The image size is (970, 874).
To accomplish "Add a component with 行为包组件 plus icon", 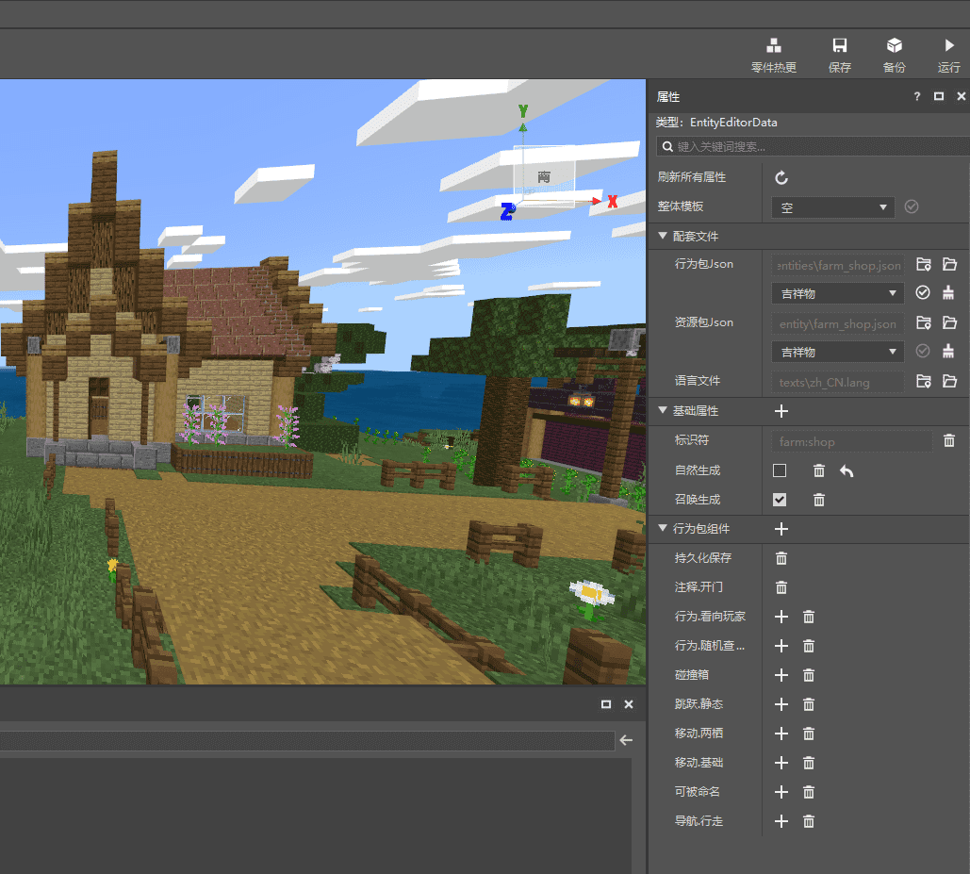I will [x=781, y=529].
